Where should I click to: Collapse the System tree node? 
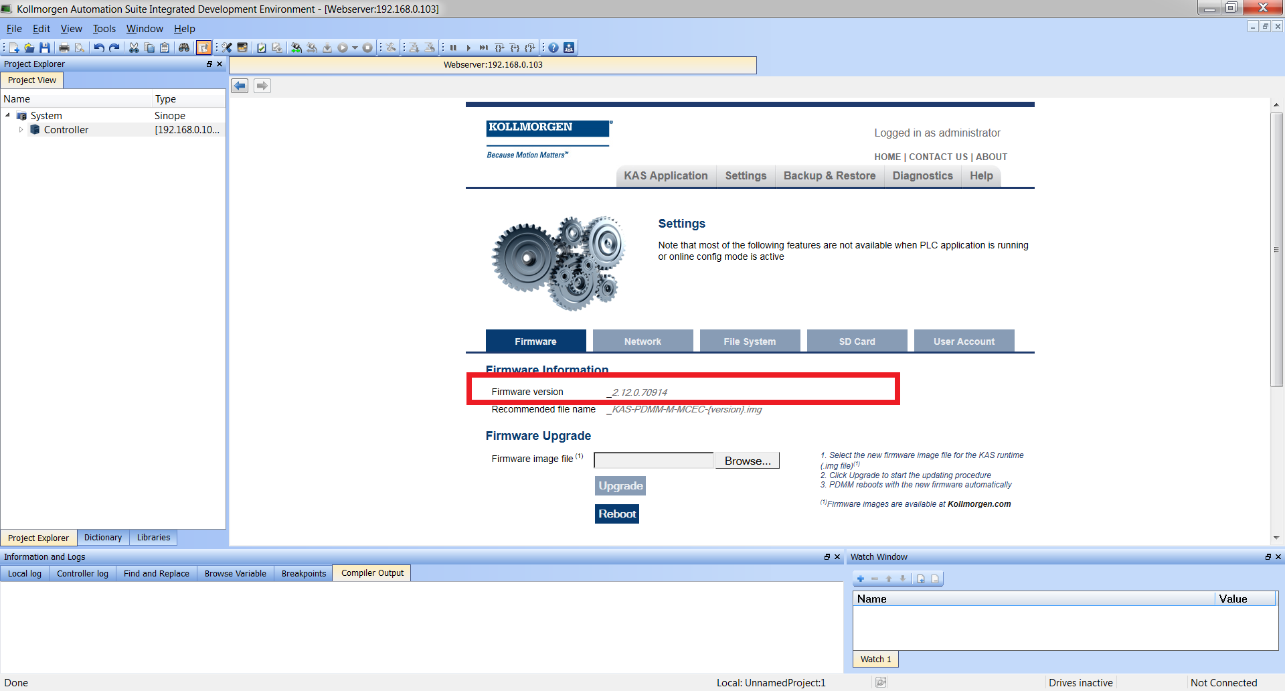[x=7, y=115]
